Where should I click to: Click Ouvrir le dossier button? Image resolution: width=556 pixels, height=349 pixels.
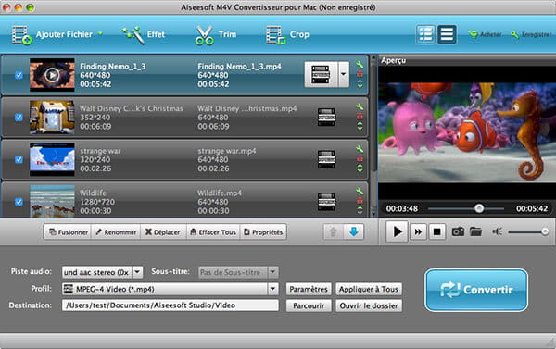coord(369,305)
